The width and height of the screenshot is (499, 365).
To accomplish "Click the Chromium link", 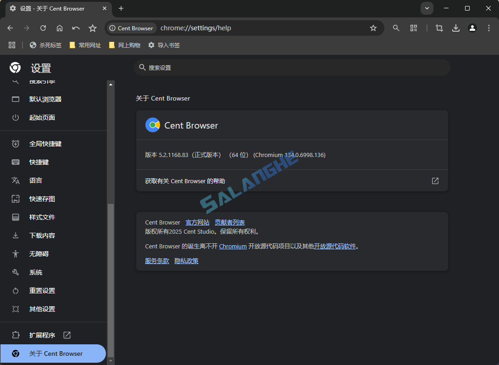I will point(233,246).
